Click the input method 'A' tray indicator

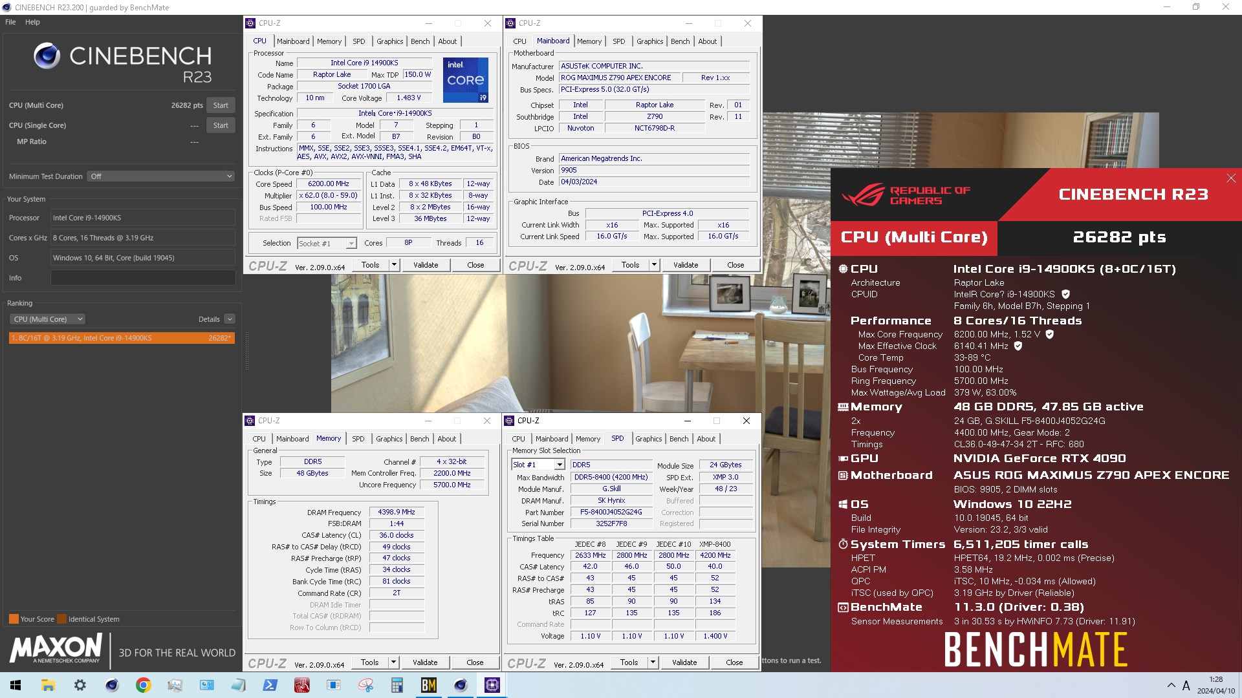(x=1186, y=685)
